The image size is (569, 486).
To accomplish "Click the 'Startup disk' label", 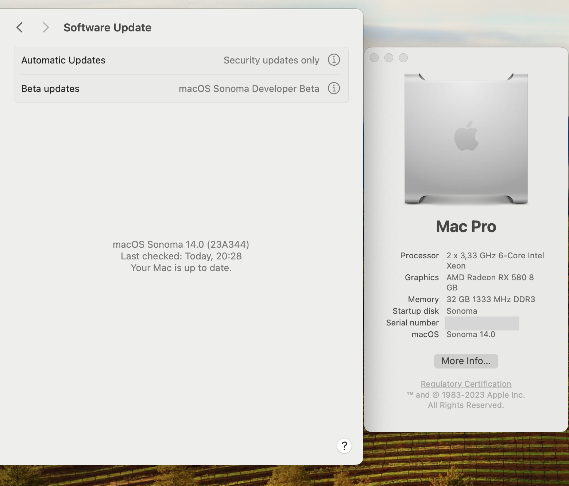I will point(415,311).
